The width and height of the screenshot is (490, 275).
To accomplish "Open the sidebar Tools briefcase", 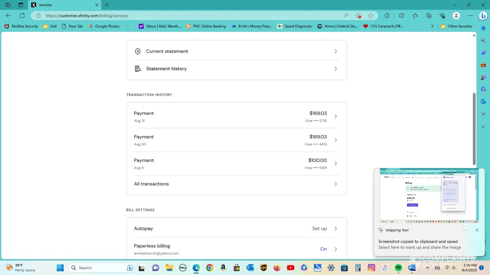I will [483, 65].
